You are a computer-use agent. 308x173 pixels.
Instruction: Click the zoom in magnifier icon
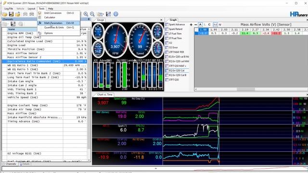86,14
